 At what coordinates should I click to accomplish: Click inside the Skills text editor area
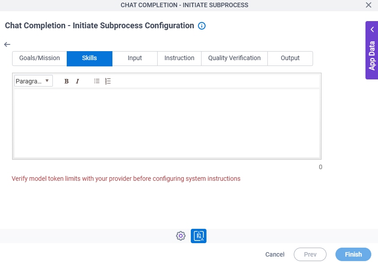[167, 123]
